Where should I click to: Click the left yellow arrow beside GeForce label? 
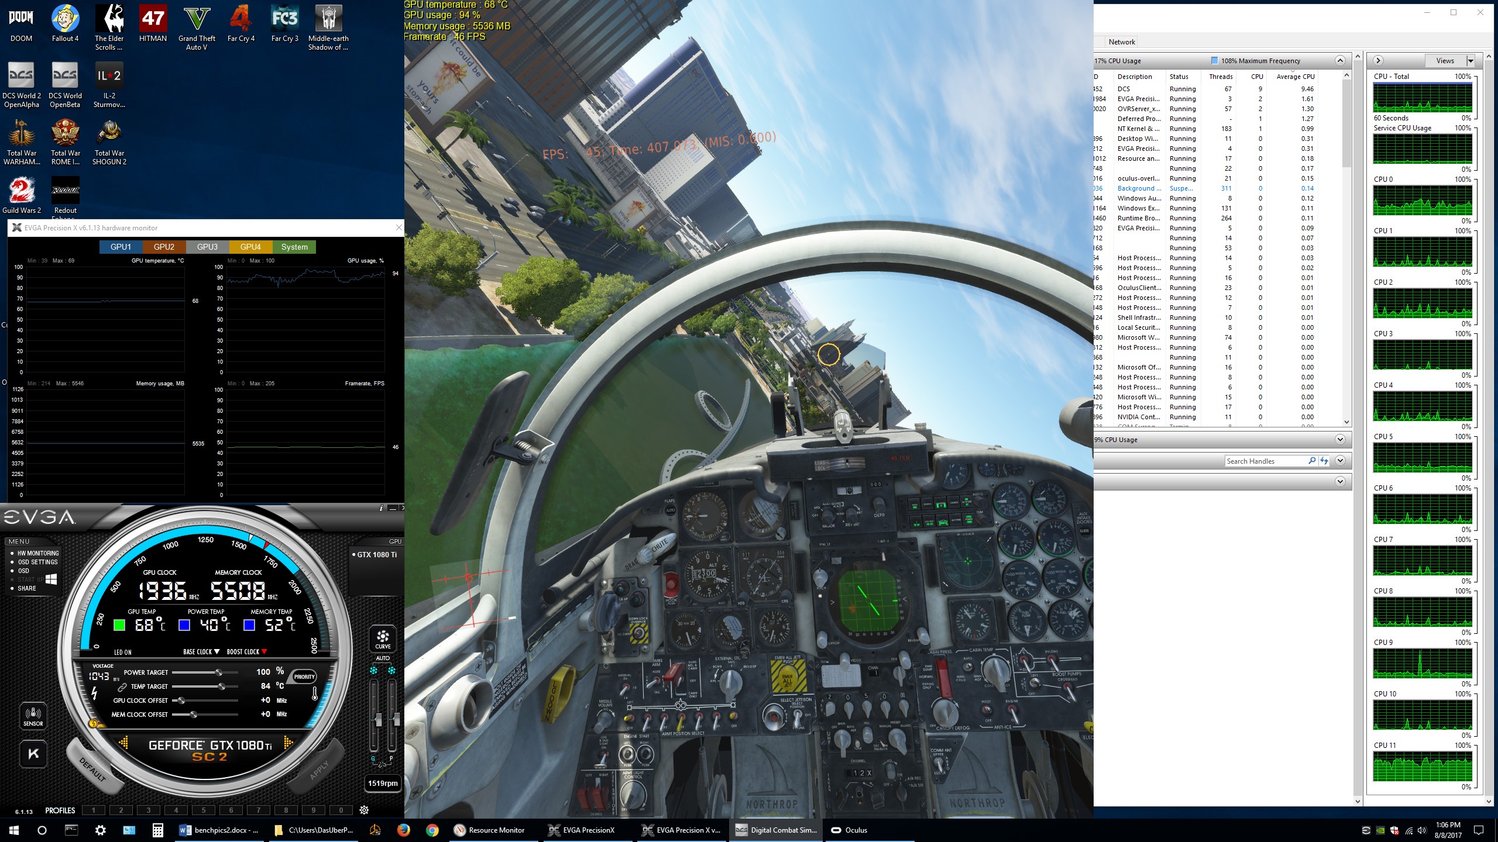pyautogui.click(x=123, y=743)
